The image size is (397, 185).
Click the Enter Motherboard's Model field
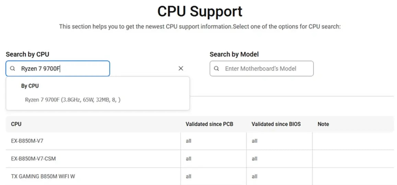click(264, 69)
